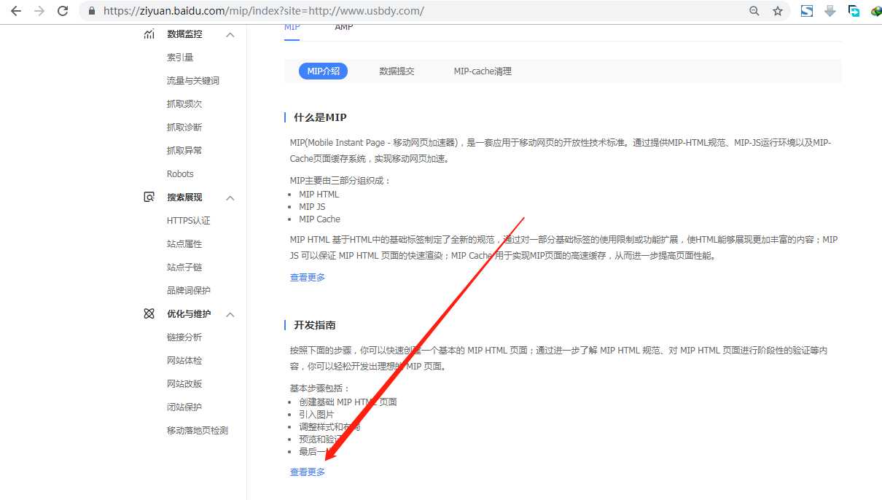The image size is (882, 500).
Task: Click the 开发指南 heading text
Action: click(315, 325)
